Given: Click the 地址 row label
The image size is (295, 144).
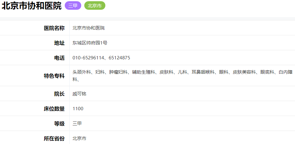Looking at the screenshot, I should [x=60, y=43].
